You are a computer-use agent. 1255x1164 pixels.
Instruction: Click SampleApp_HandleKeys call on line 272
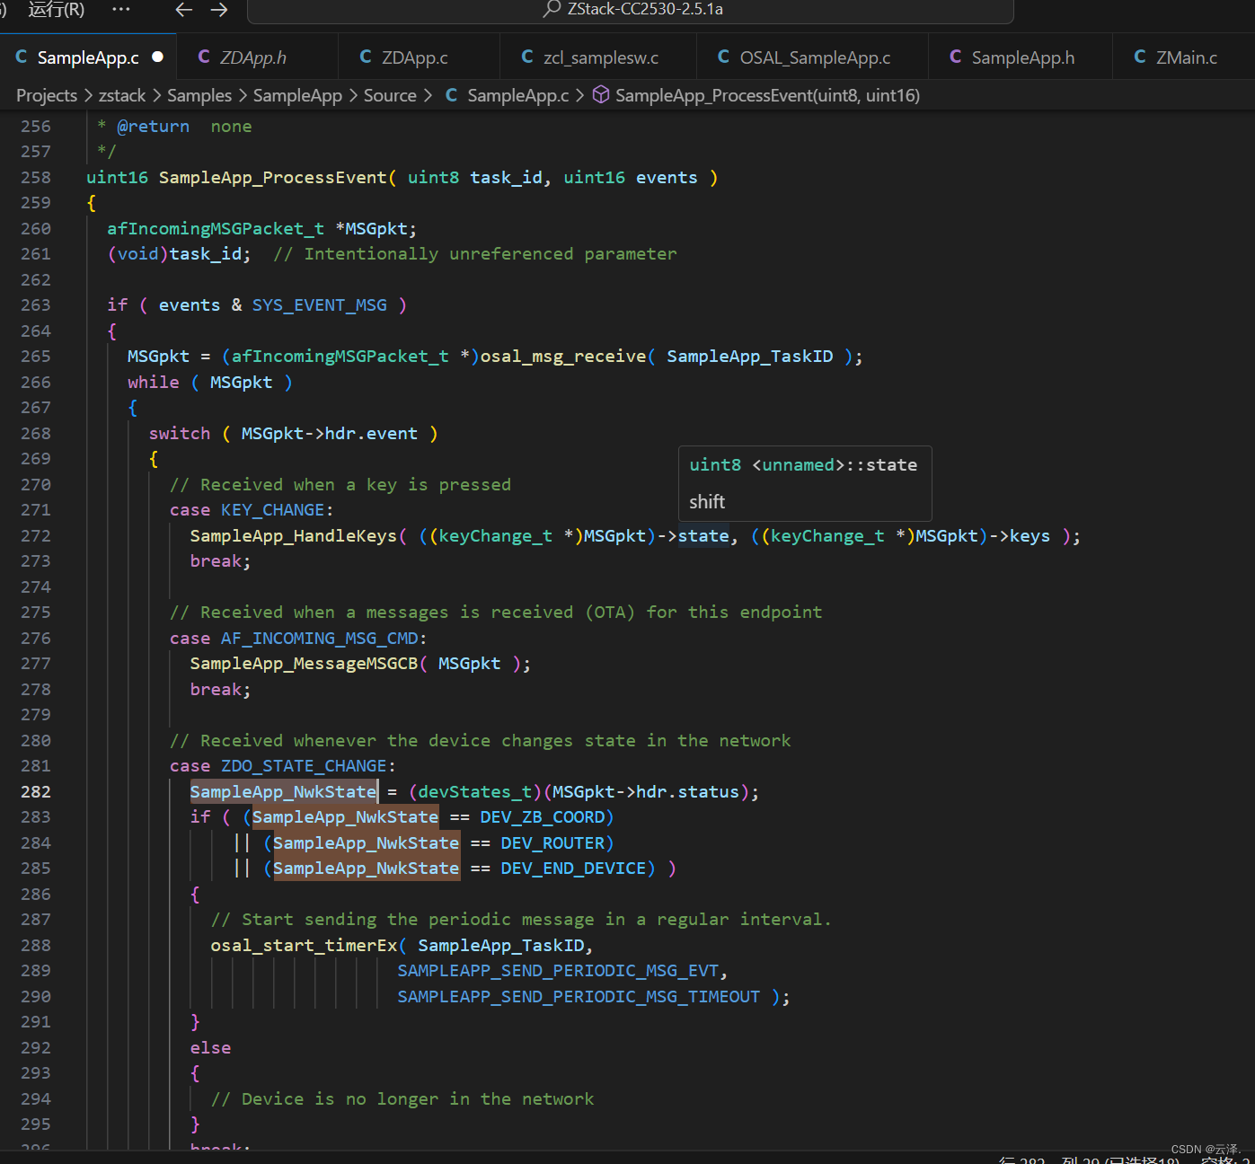pos(293,535)
